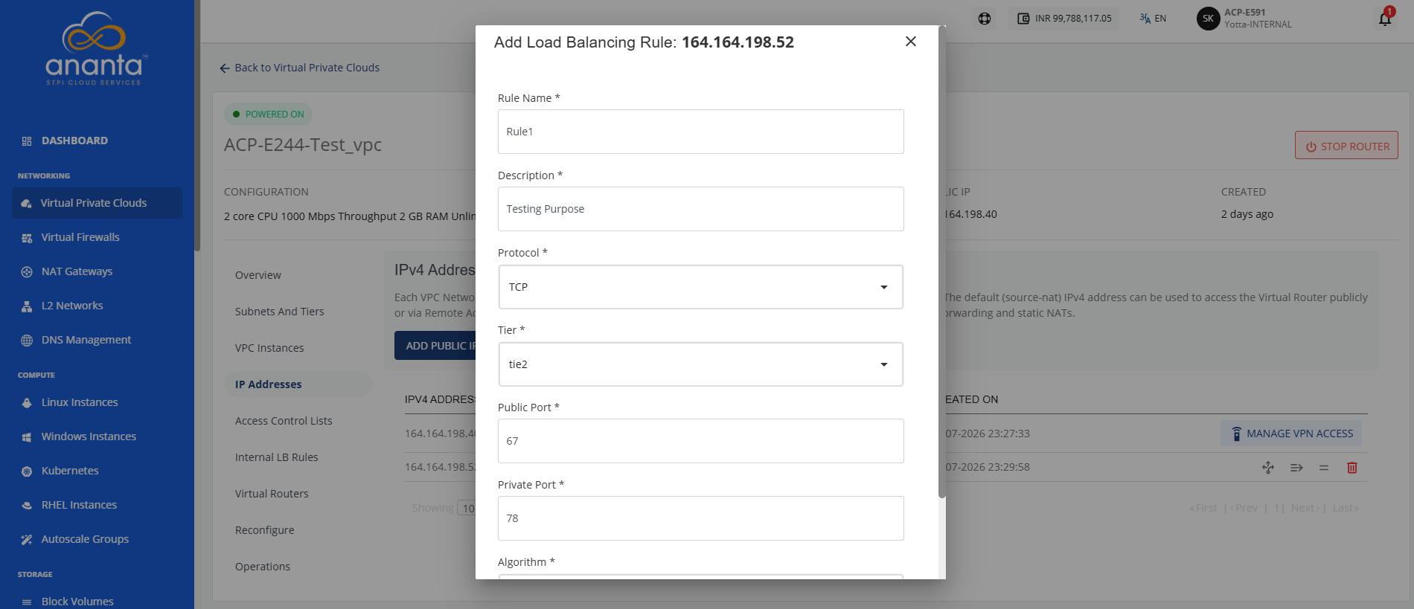Screen dimensions: 1414x609
Task: Click the Virtual Private Clouds cloud icon
Action: (27, 204)
